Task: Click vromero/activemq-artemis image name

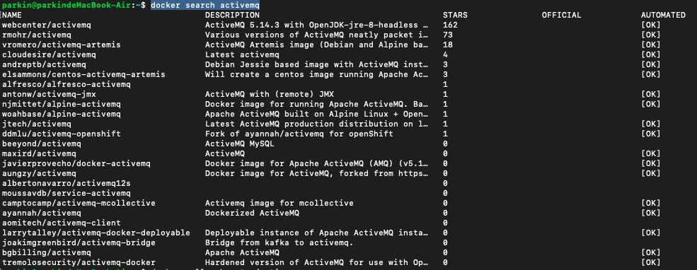Action: [x=62, y=45]
